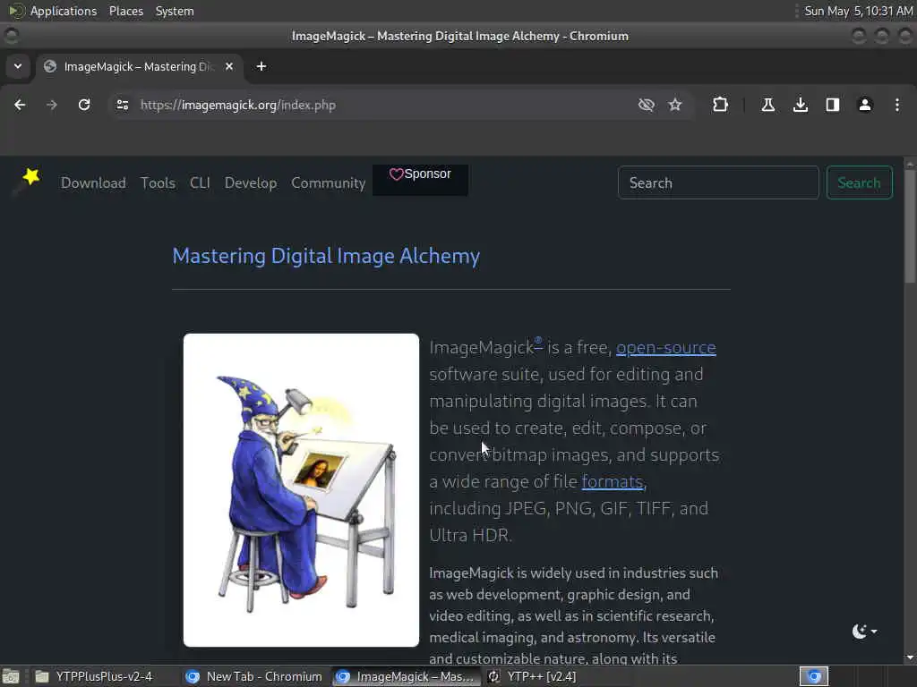
Task: Switch to New Tab - Chromium window
Action: [253, 676]
